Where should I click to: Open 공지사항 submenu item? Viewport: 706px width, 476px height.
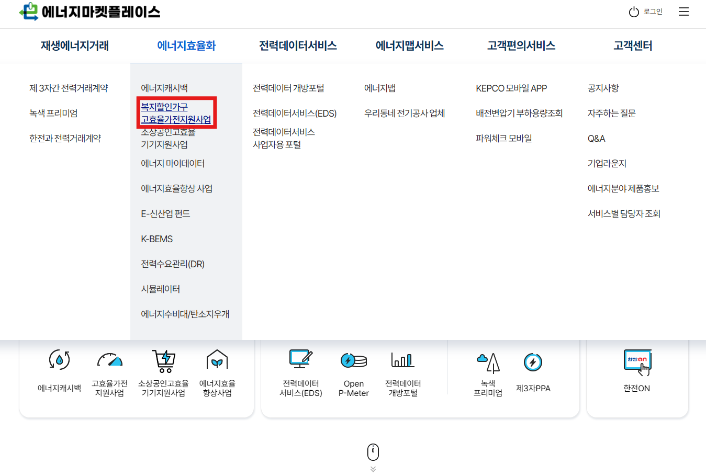[x=603, y=88]
